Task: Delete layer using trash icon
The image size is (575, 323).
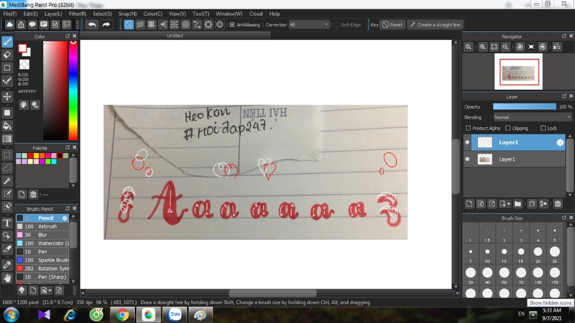Action: (x=558, y=204)
